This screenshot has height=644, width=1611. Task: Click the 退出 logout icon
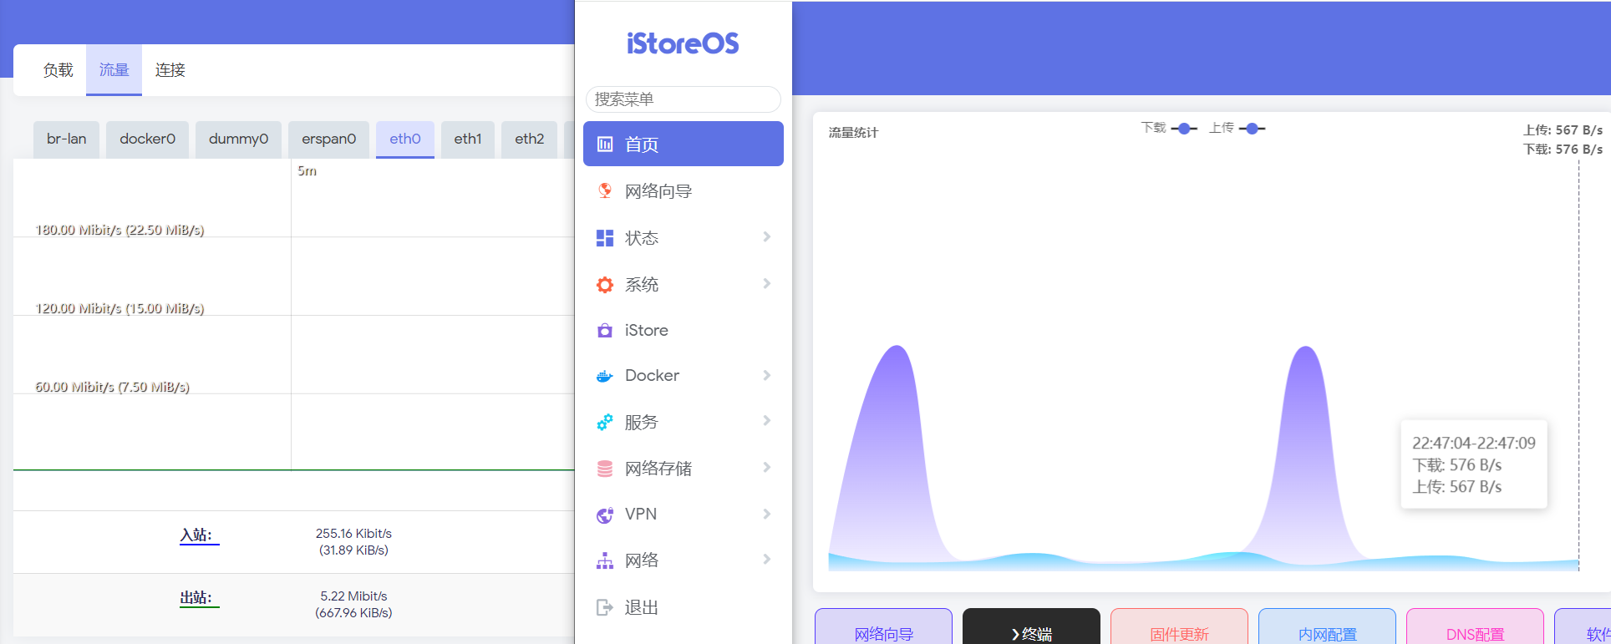click(605, 607)
